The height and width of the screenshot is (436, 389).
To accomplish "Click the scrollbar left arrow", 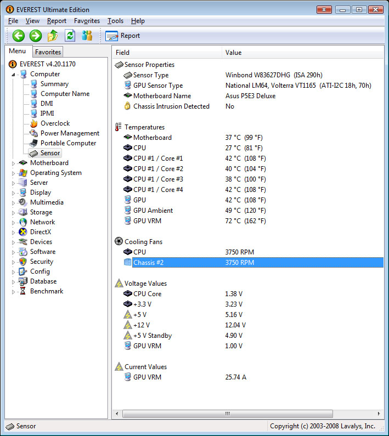I will click(117, 414).
